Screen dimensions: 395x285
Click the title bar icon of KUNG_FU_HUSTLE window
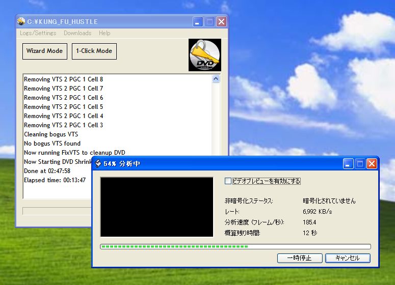click(21, 21)
